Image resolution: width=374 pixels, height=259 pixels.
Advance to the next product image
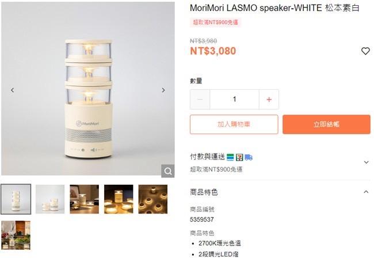coord(163,90)
